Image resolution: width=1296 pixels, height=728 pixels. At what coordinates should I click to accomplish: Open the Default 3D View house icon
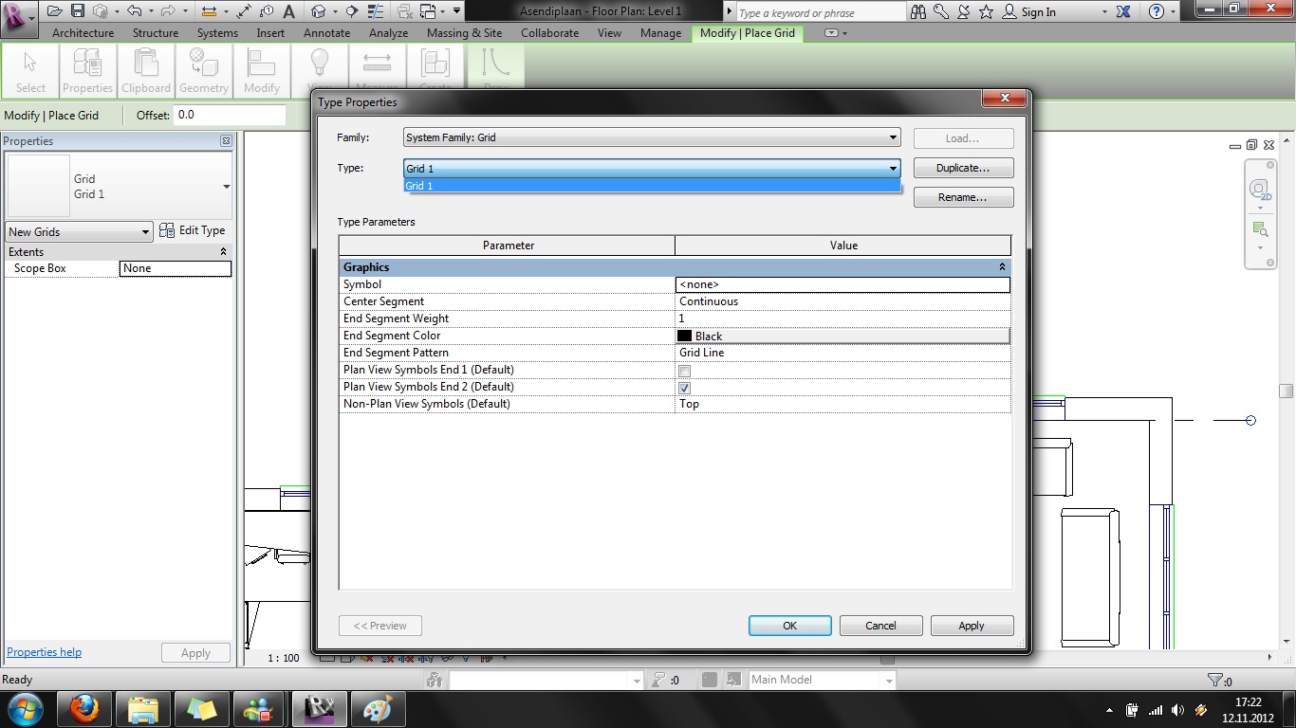318,11
